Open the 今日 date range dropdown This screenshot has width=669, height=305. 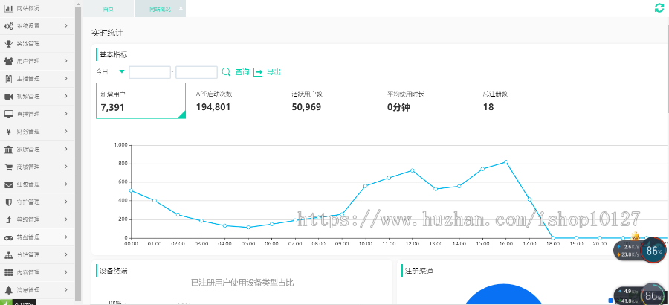111,72
